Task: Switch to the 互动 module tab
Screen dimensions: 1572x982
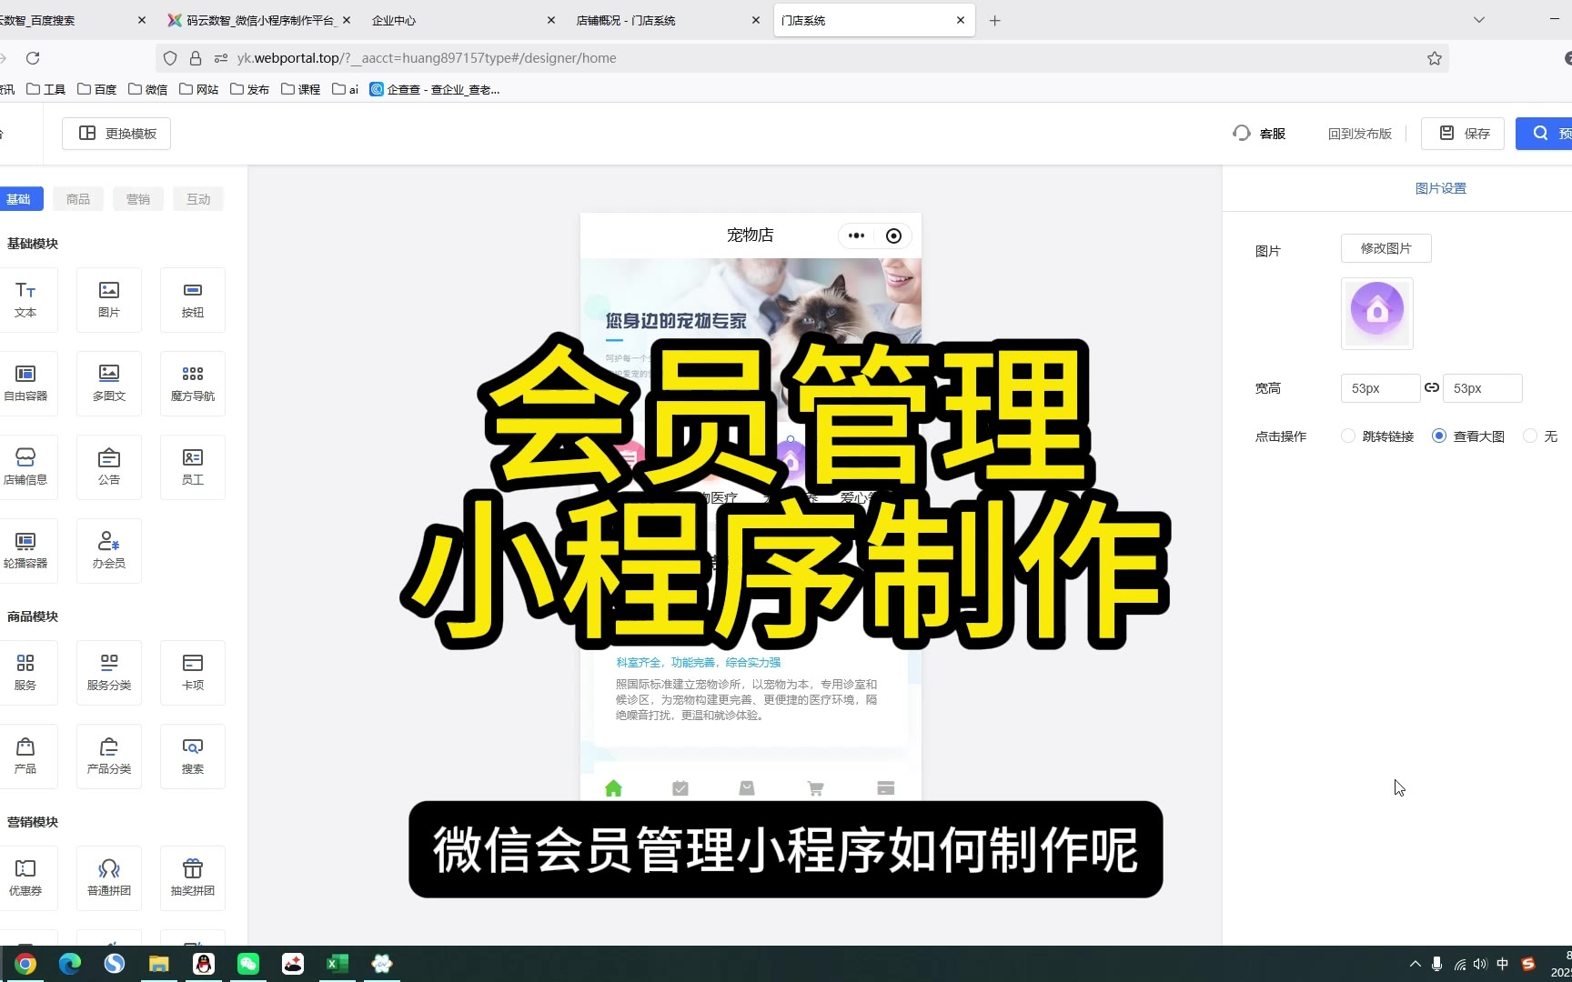Action: tap(198, 199)
